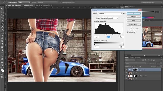This screenshot has height=91, width=163.
Task: Select the Blur tool
Action: [2, 44]
